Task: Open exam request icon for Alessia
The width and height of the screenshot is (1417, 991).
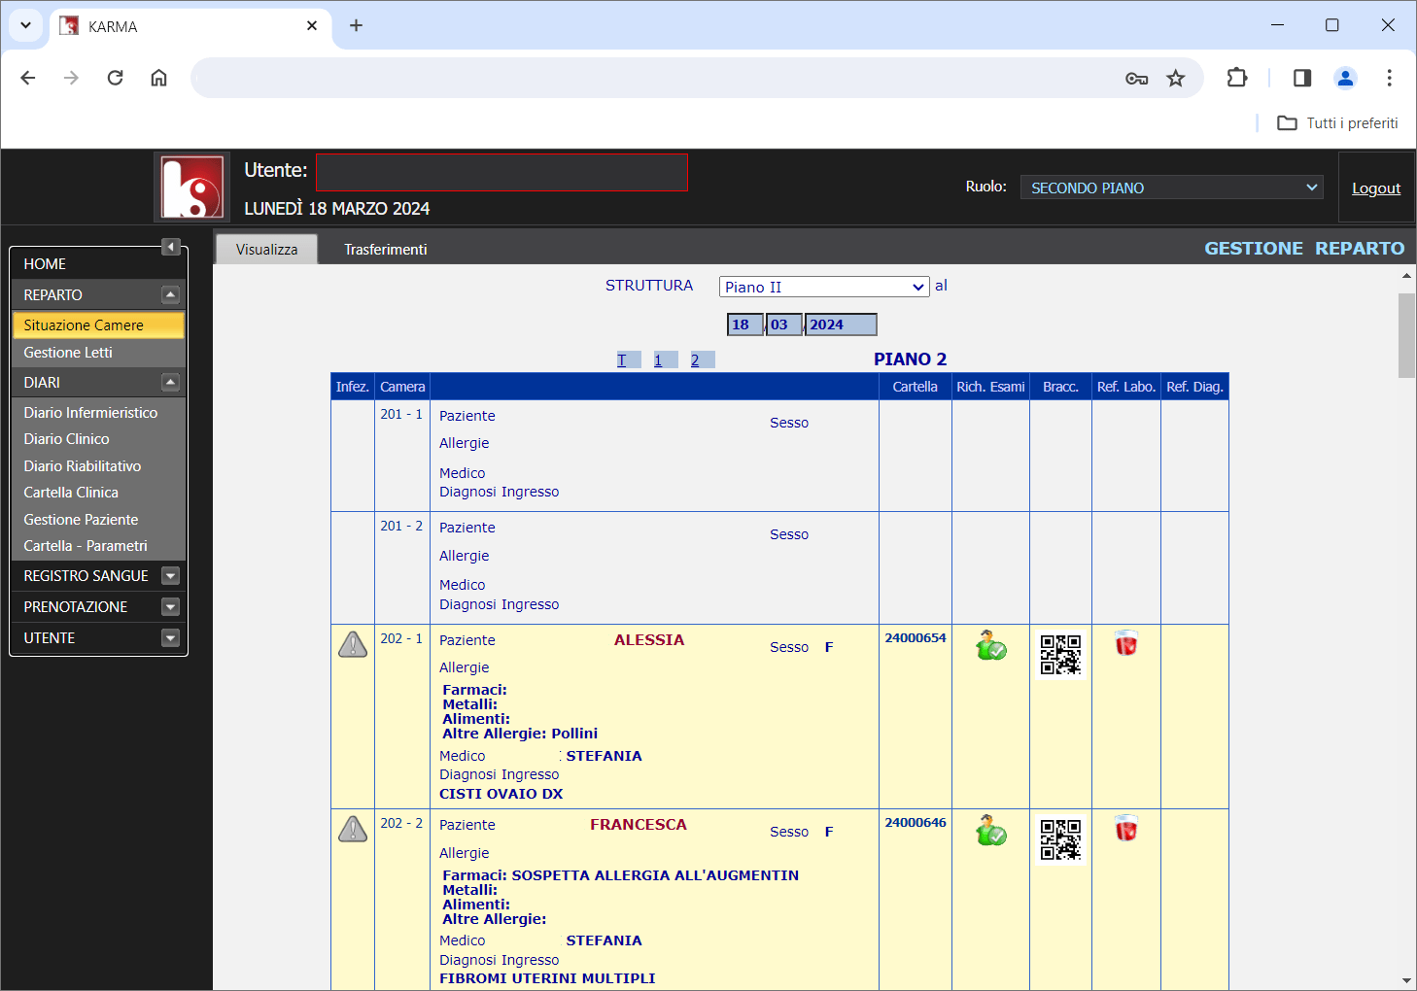Action: click(990, 645)
